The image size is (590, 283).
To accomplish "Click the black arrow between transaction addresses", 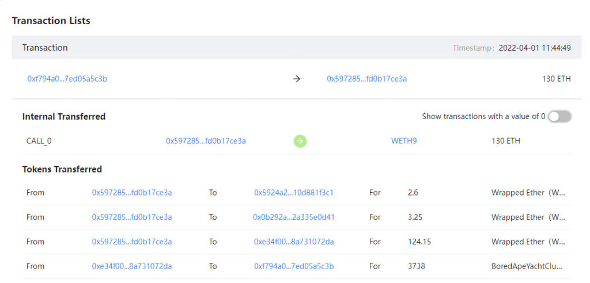I will (x=297, y=79).
